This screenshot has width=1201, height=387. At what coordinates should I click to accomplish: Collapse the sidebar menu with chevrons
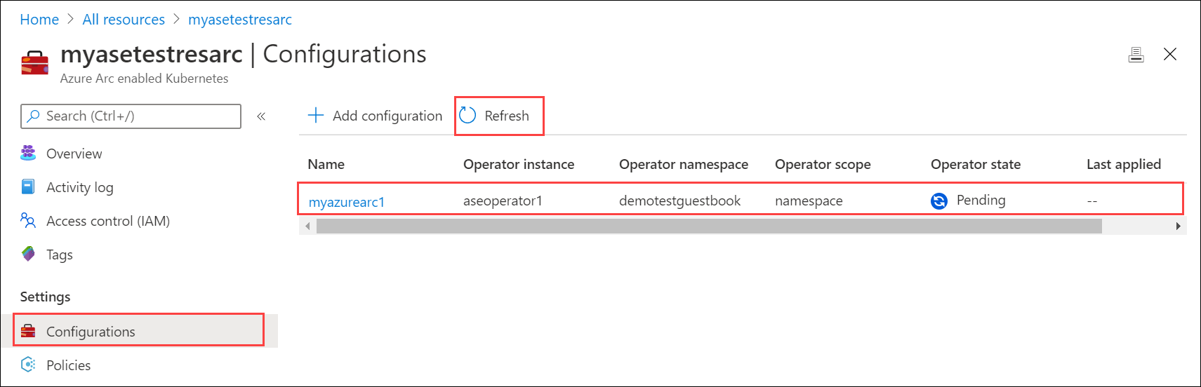(x=261, y=116)
